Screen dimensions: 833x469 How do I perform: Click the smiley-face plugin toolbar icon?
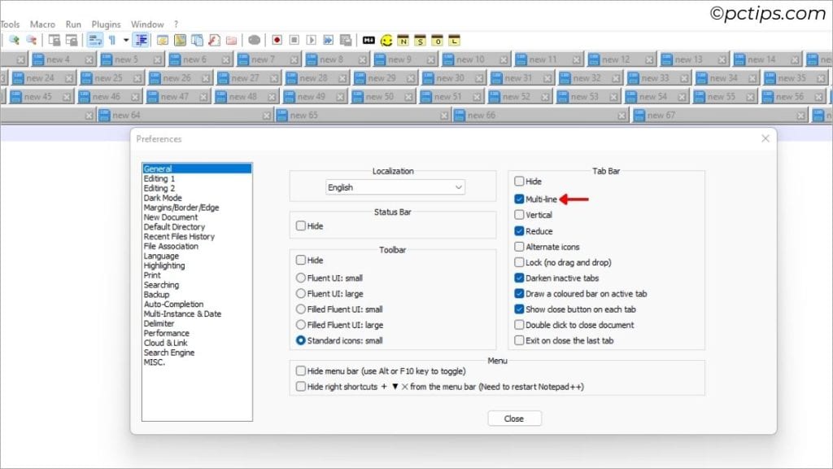point(386,40)
